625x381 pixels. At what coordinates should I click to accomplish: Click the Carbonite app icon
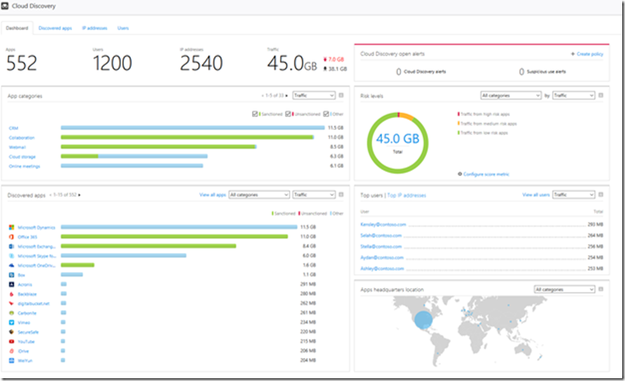pos(12,313)
